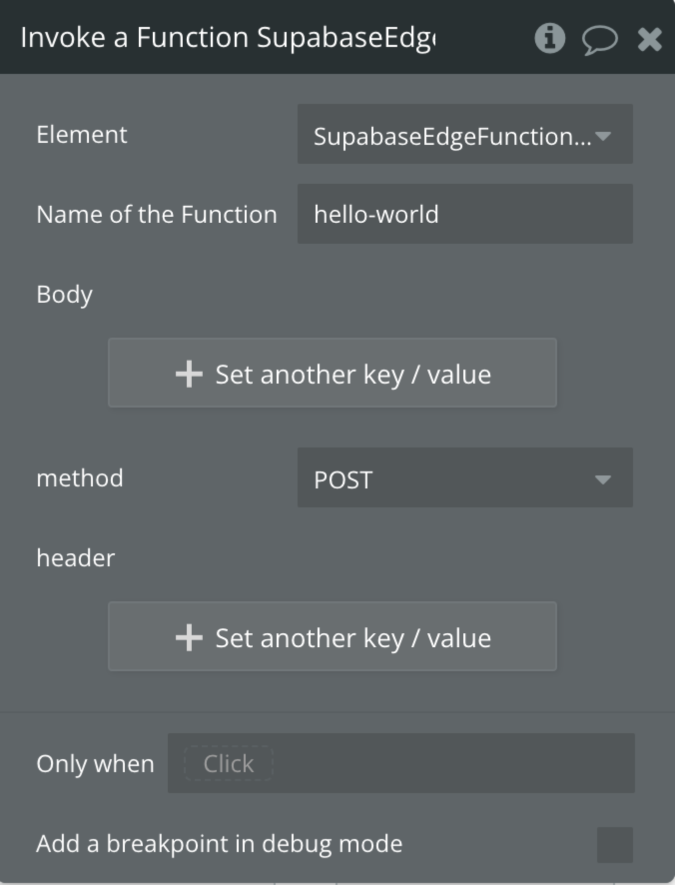
Task: Close the Invoke a Function panel
Action: [650, 39]
